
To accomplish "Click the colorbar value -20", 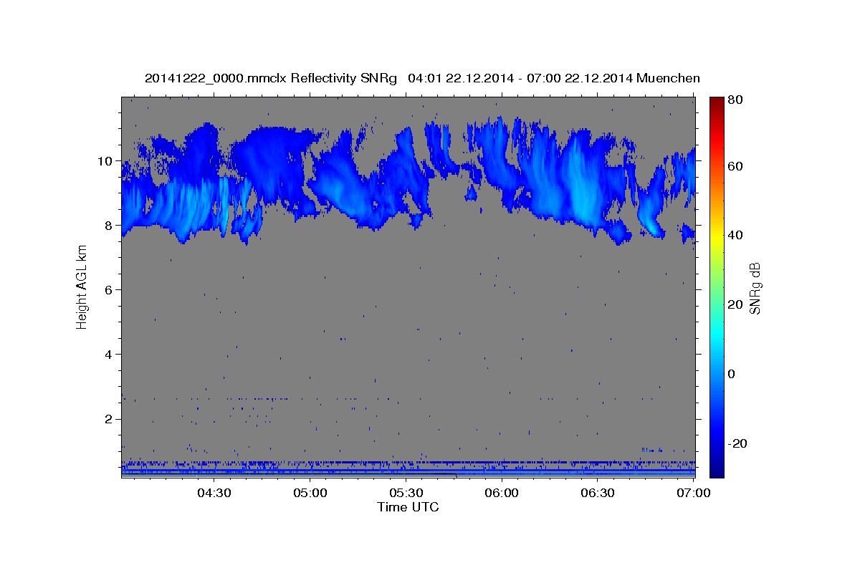I will point(739,443).
